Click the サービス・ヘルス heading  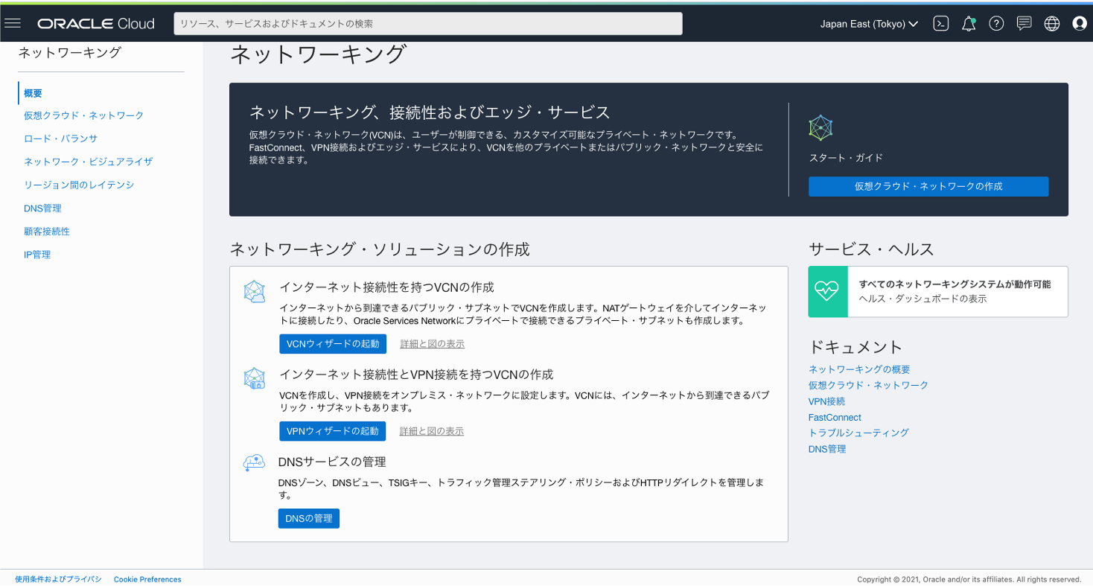coord(871,249)
